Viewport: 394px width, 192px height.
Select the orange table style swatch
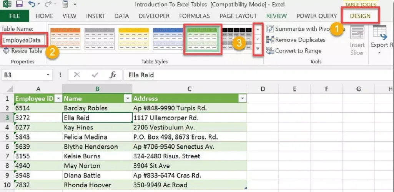tap(65, 39)
